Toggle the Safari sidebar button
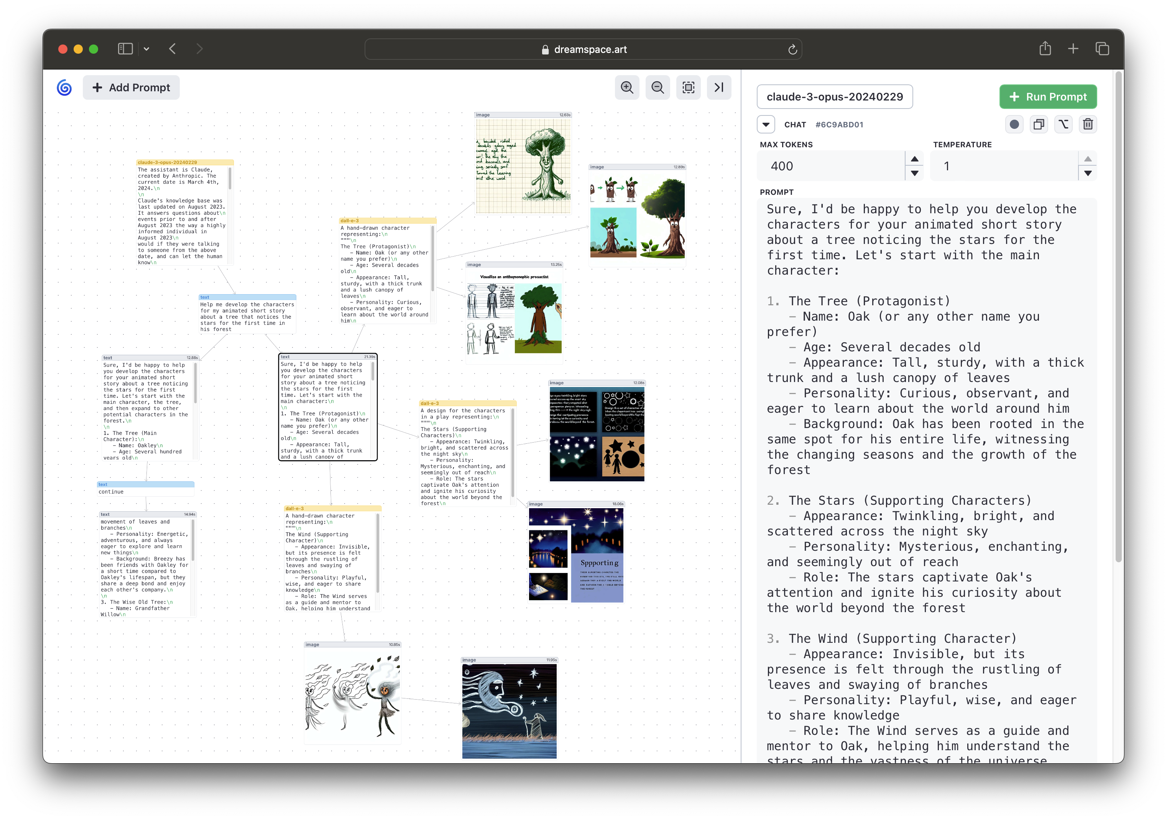This screenshot has width=1167, height=820. pos(125,49)
